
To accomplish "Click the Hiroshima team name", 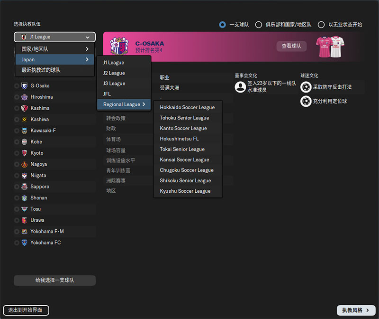I will pos(42,97).
